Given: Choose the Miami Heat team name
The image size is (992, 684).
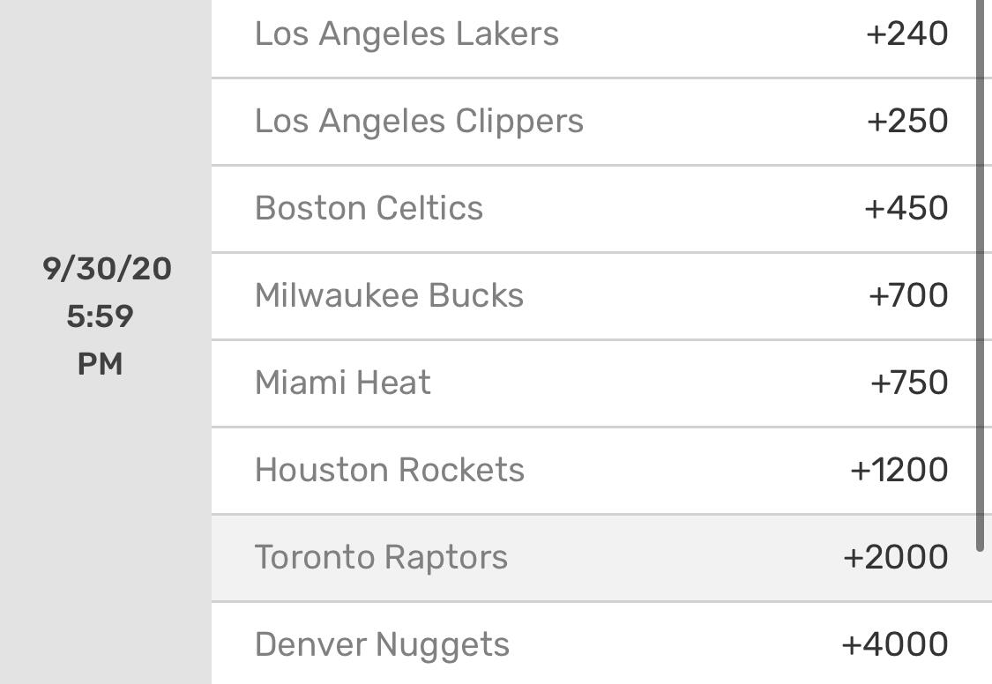Looking at the screenshot, I should (x=342, y=383).
